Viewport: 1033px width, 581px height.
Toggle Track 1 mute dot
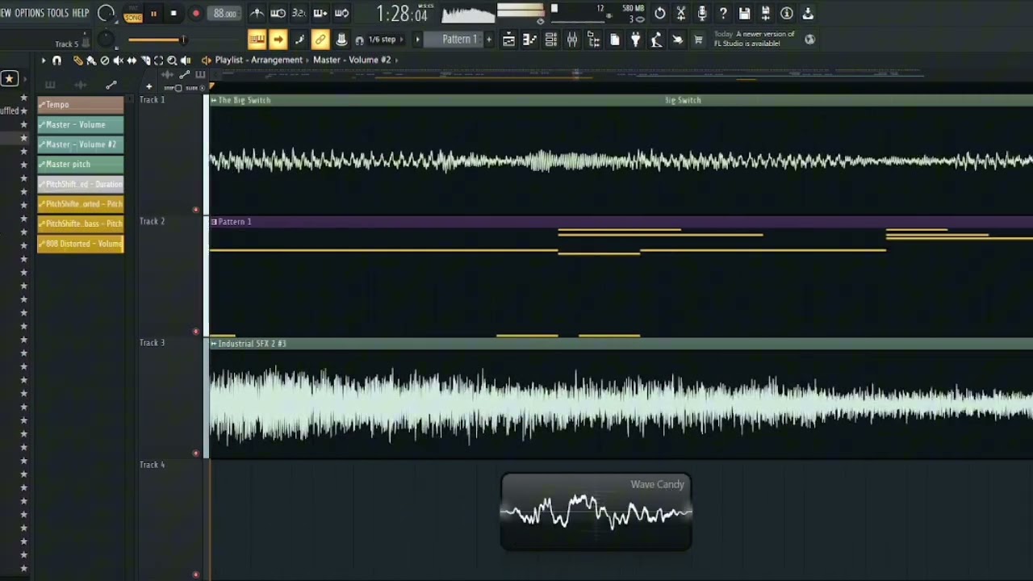(195, 210)
